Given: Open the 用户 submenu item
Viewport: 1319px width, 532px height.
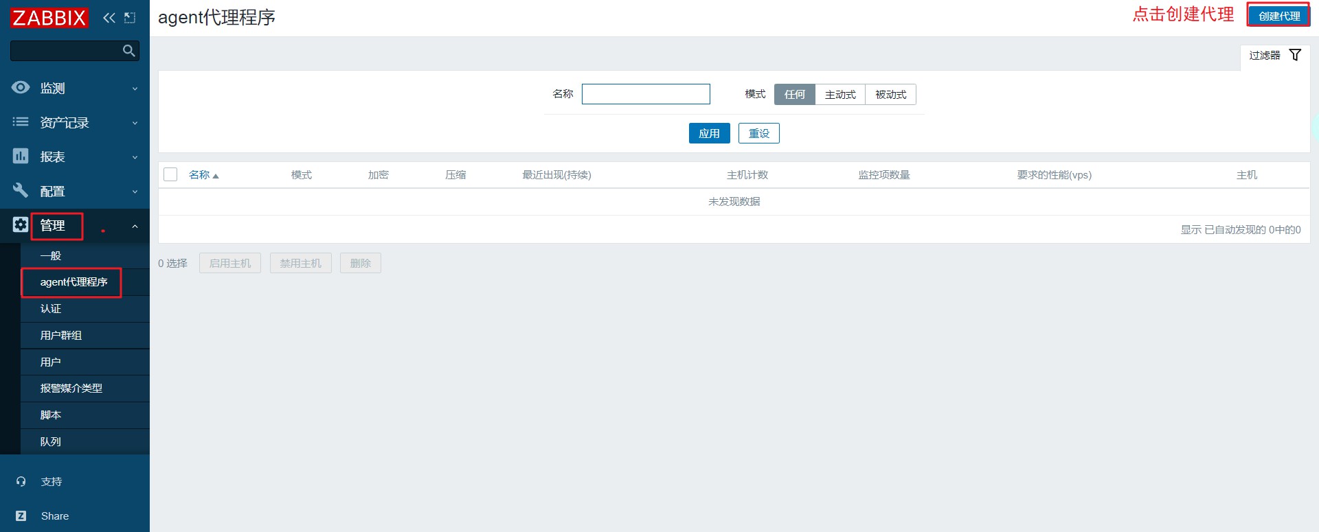Looking at the screenshot, I should click(85, 362).
